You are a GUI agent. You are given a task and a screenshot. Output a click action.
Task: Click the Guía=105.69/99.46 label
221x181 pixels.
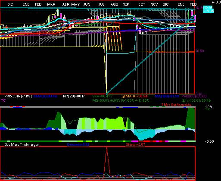[x=196, y=100]
